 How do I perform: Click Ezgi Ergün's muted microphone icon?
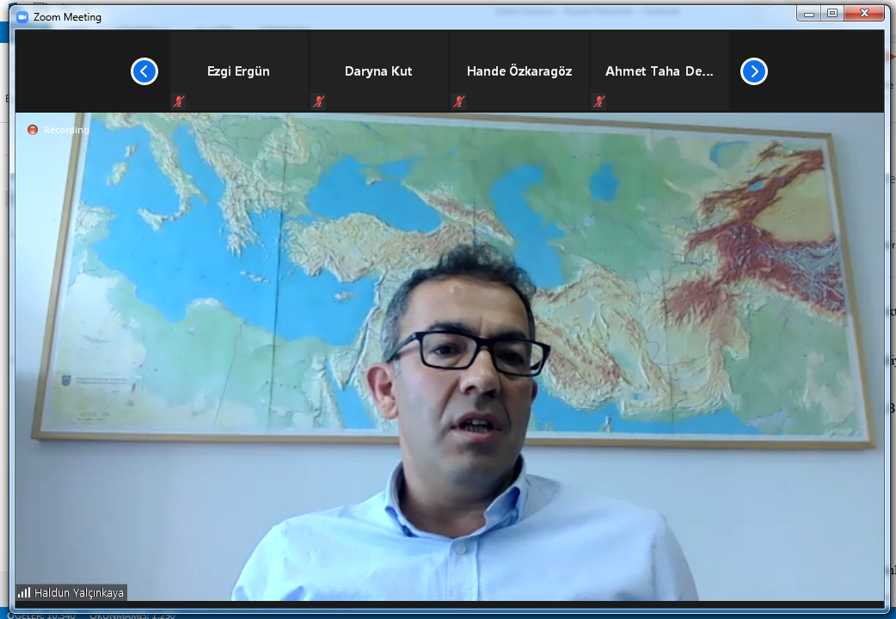179,101
